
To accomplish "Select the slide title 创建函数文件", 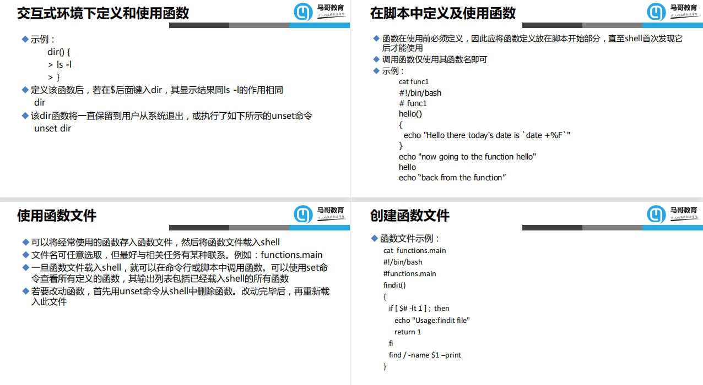I will 410,216.
